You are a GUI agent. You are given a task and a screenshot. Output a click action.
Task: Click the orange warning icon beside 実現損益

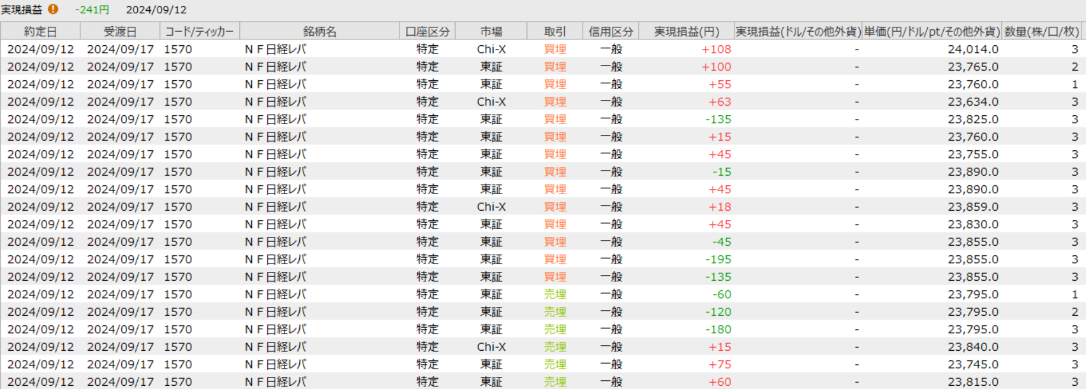coord(53,10)
